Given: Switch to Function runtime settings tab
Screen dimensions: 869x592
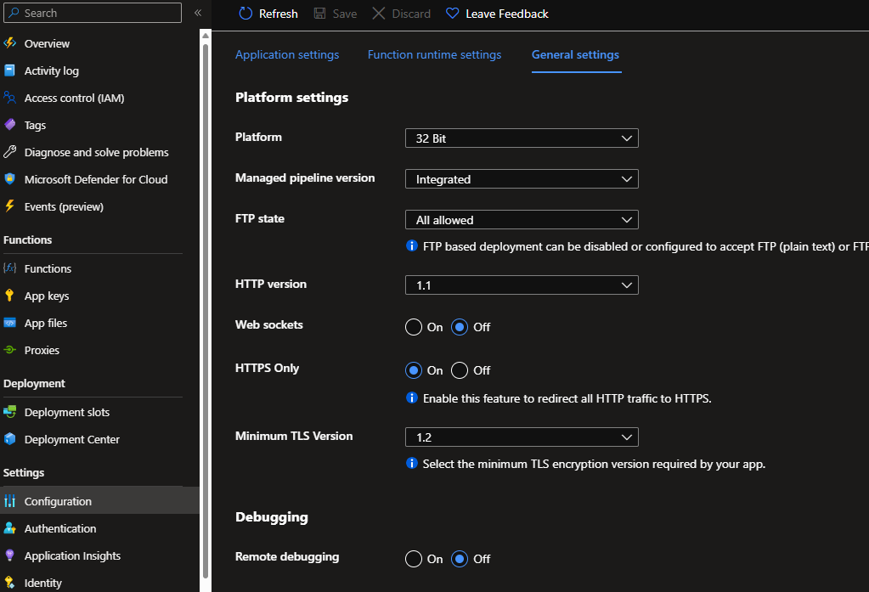Looking at the screenshot, I should pyautogui.click(x=435, y=54).
